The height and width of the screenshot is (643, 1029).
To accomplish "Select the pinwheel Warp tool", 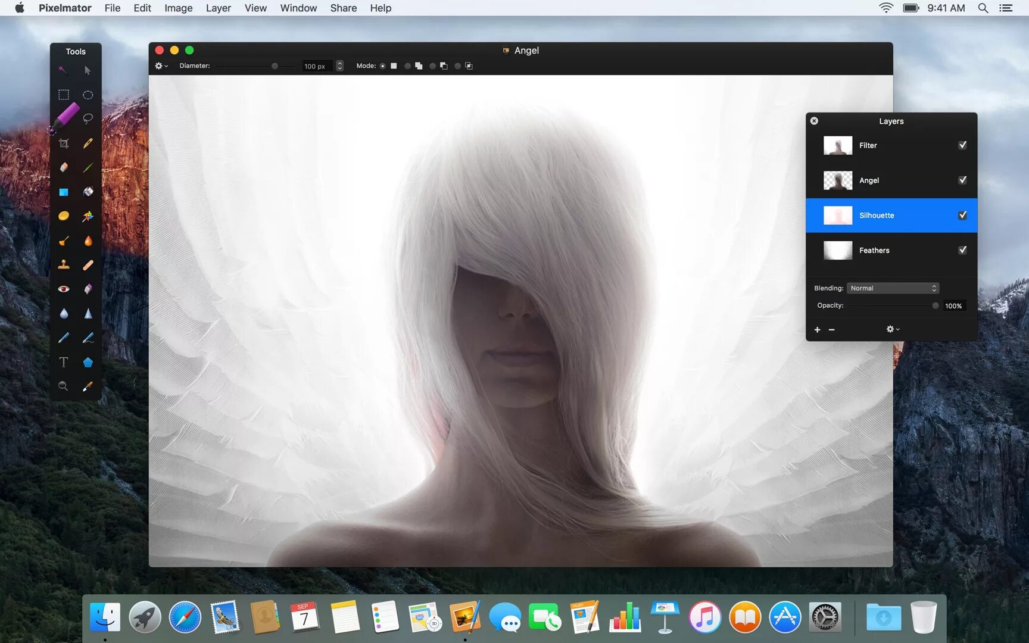I will click(88, 216).
